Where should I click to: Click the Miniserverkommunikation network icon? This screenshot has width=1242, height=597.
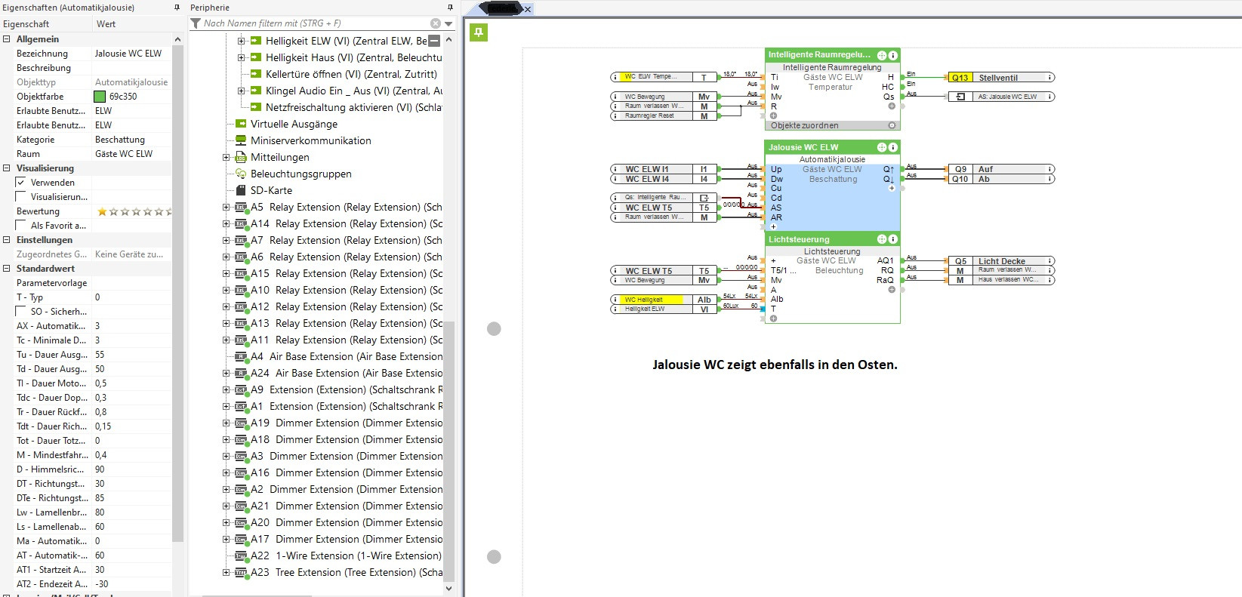[241, 140]
